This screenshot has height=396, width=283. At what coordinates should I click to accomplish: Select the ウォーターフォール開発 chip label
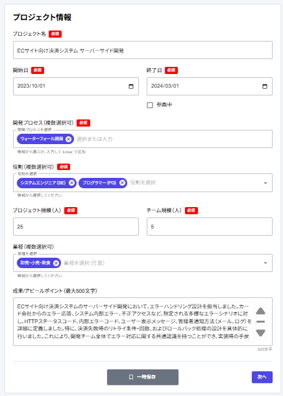click(42, 139)
